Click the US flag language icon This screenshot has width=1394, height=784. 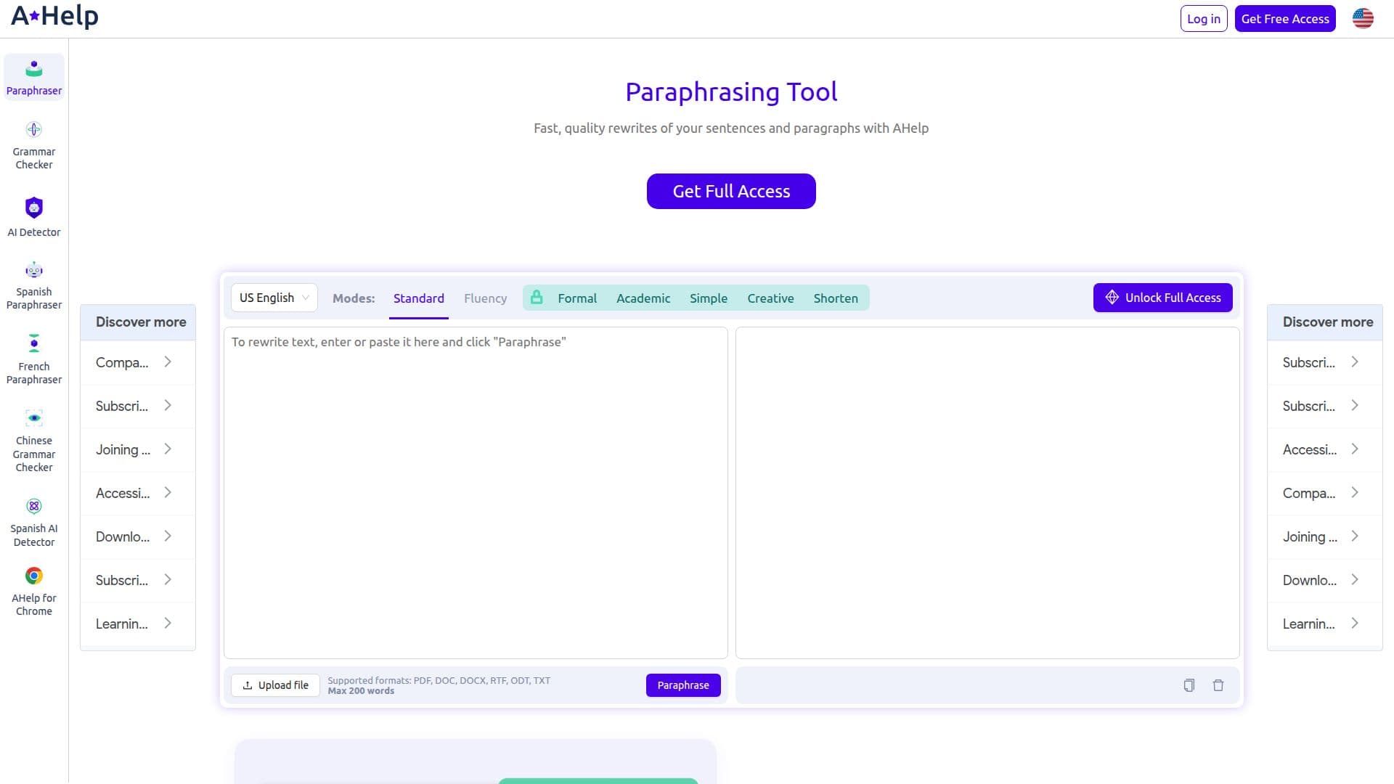(x=1363, y=19)
